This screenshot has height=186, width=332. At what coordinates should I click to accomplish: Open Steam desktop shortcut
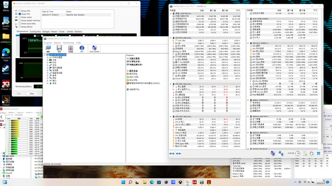coord(6,70)
